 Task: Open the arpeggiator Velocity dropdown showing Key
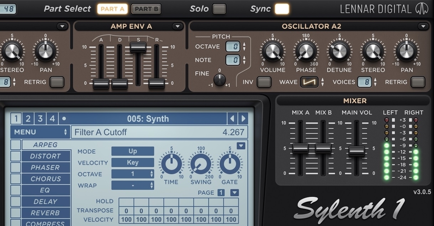click(133, 163)
